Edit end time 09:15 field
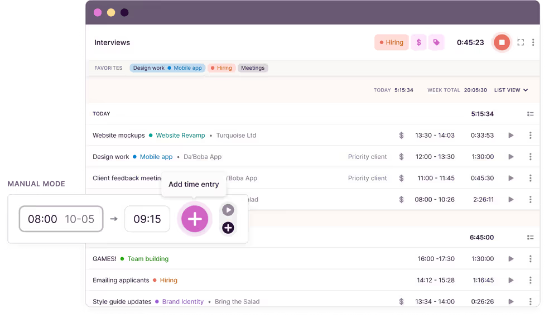This screenshot has width=549, height=318. (147, 219)
